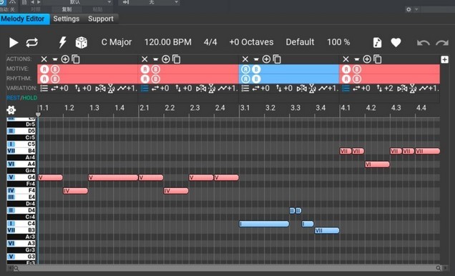Click the heart favorite icon

(x=396, y=42)
